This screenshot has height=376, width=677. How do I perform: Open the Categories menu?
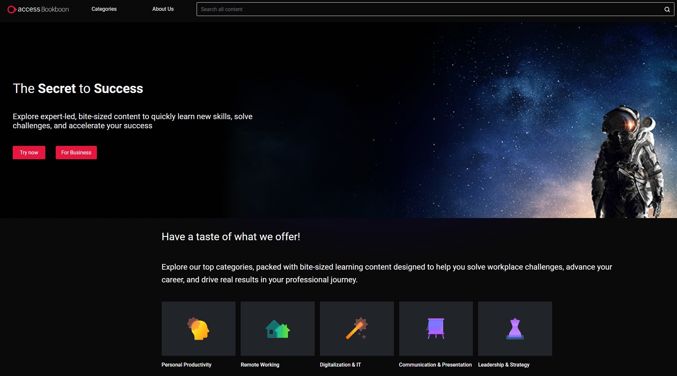[104, 9]
